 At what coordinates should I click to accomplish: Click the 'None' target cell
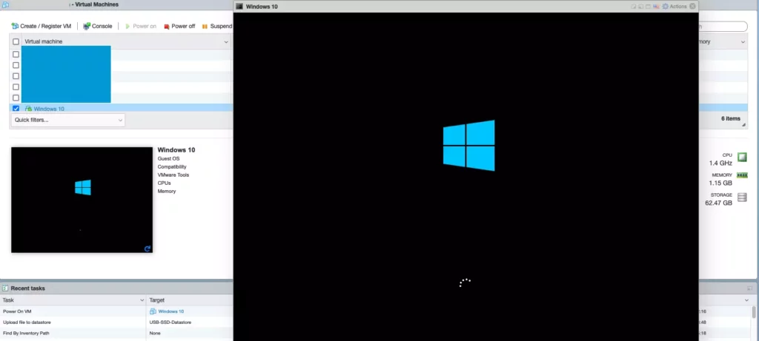click(x=155, y=334)
